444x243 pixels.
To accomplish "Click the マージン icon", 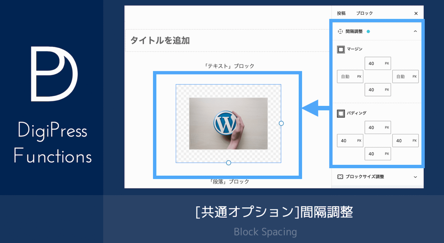I will point(341,50).
